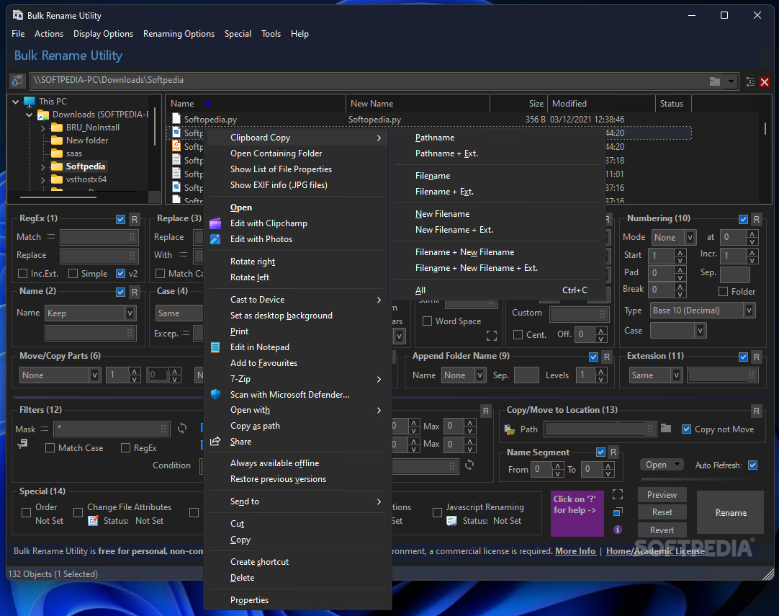Click the folder tree horizontal scrollbar
Screen dimensions: 779x616
pos(58,197)
